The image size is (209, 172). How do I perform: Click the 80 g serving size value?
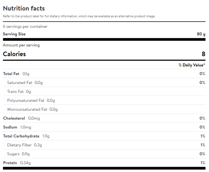click(x=201, y=34)
